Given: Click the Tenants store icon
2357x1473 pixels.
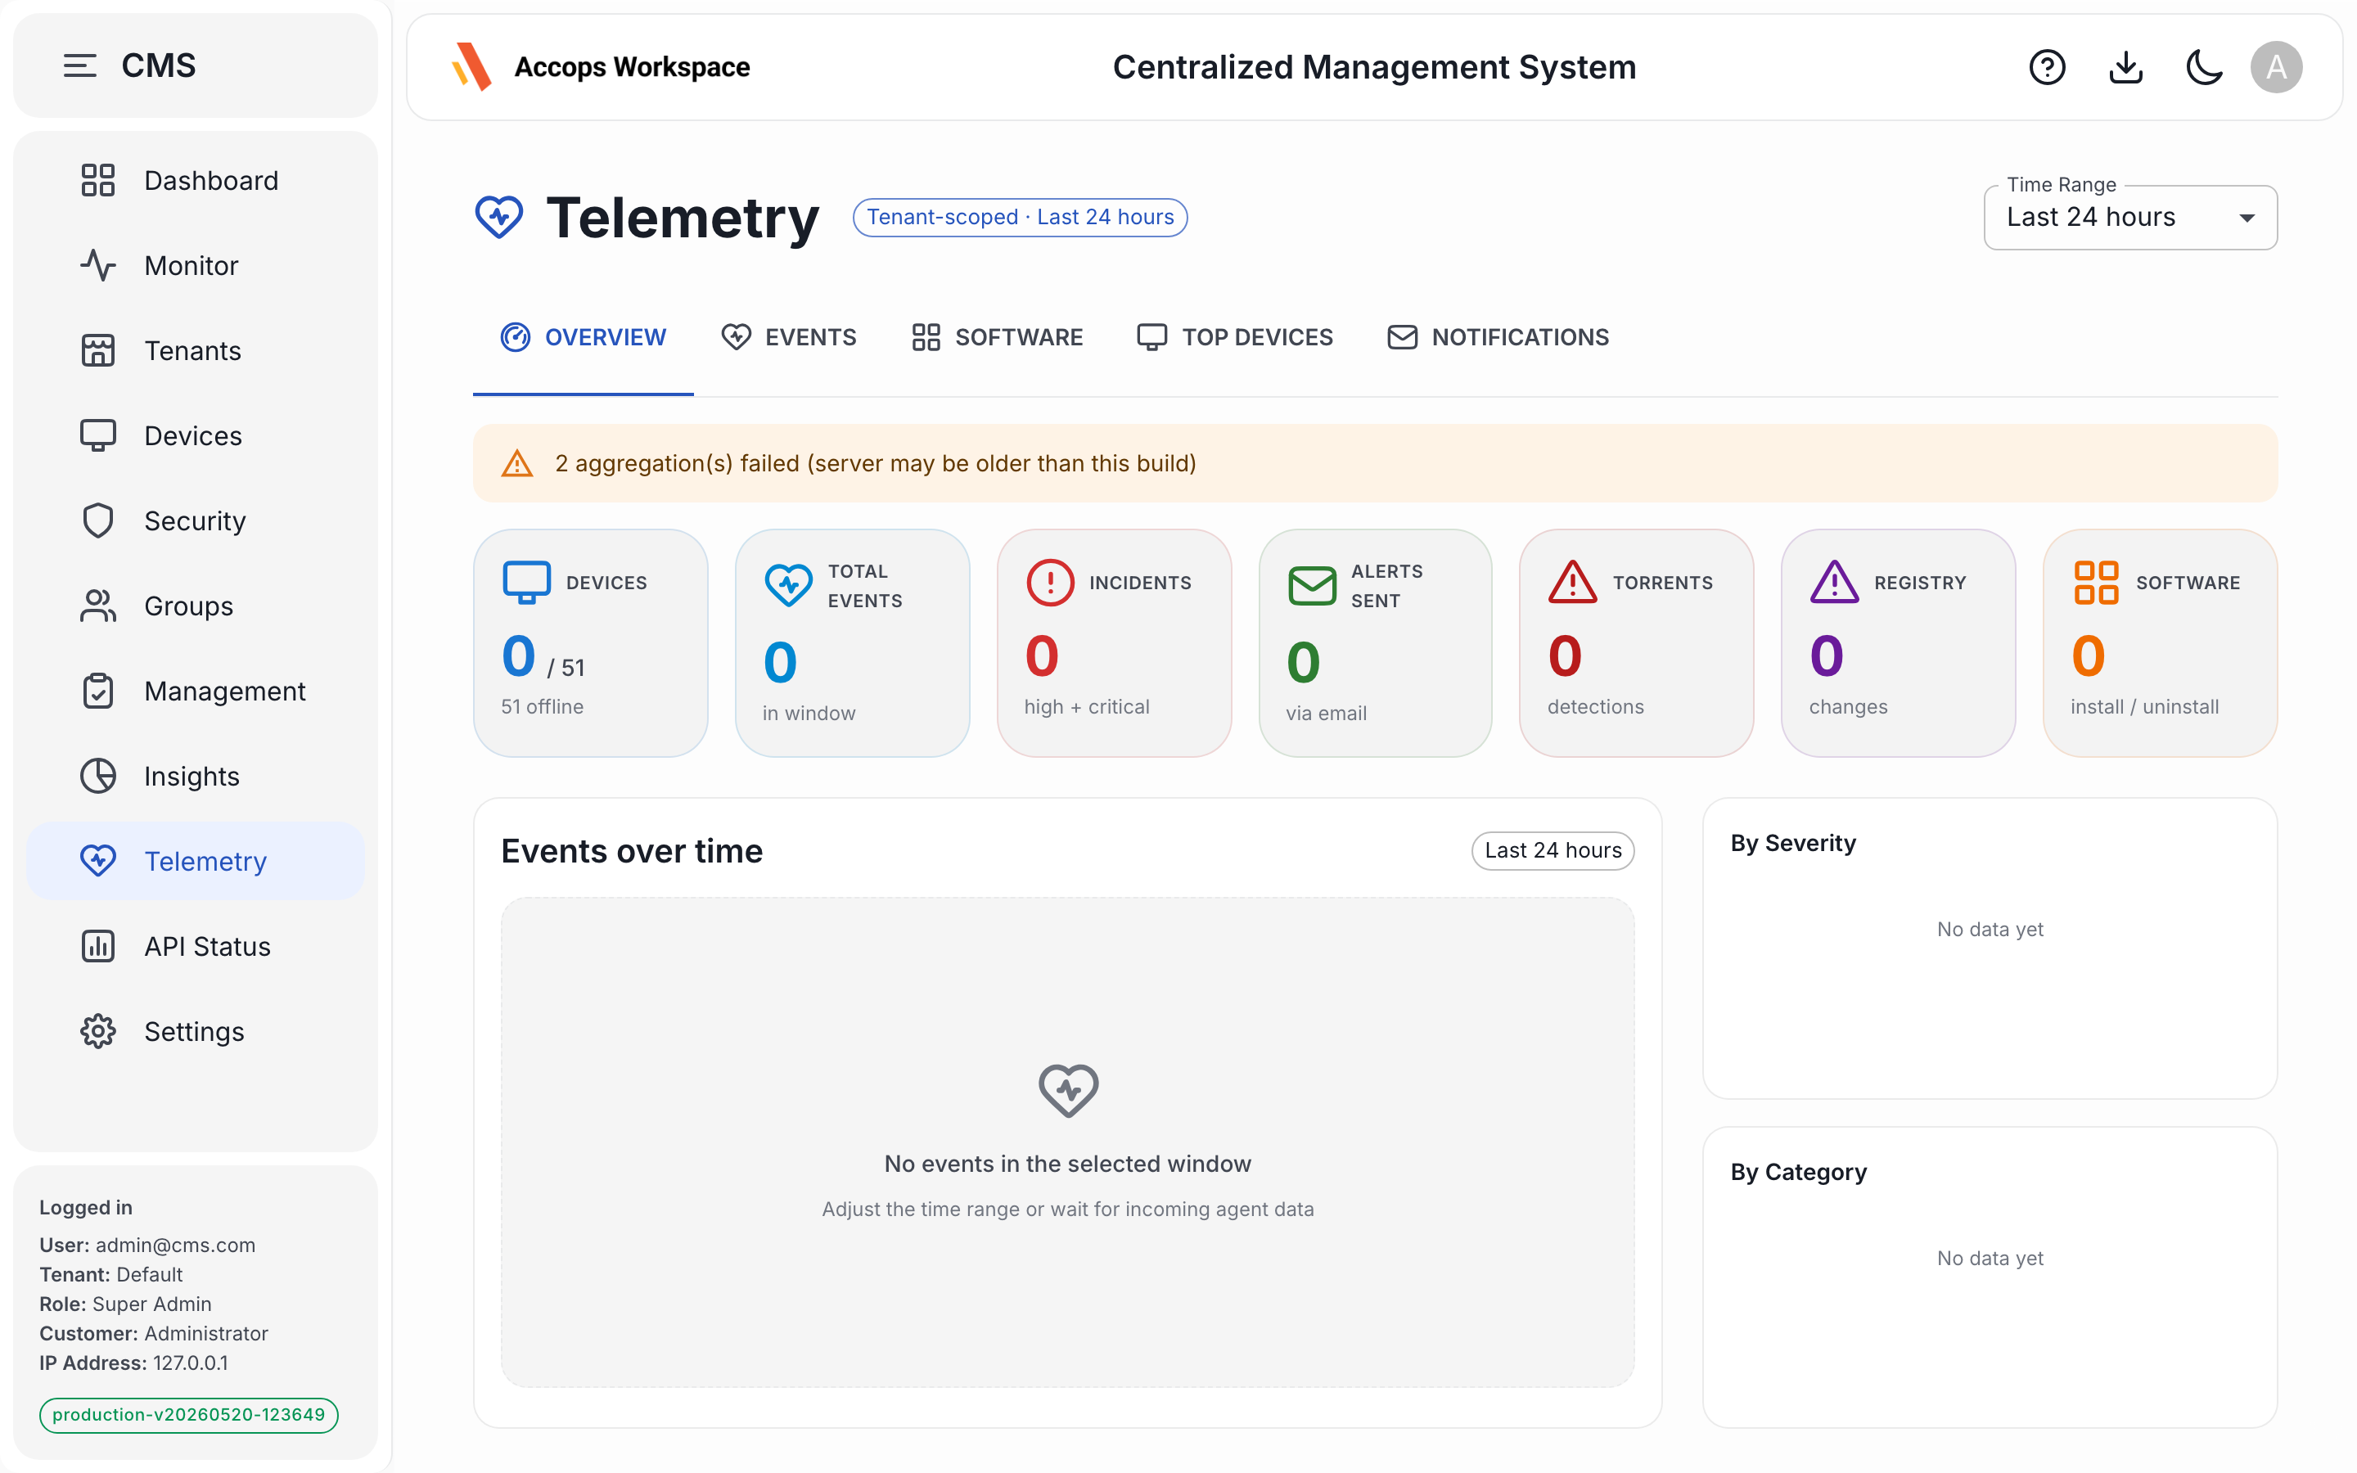Looking at the screenshot, I should click(97, 351).
